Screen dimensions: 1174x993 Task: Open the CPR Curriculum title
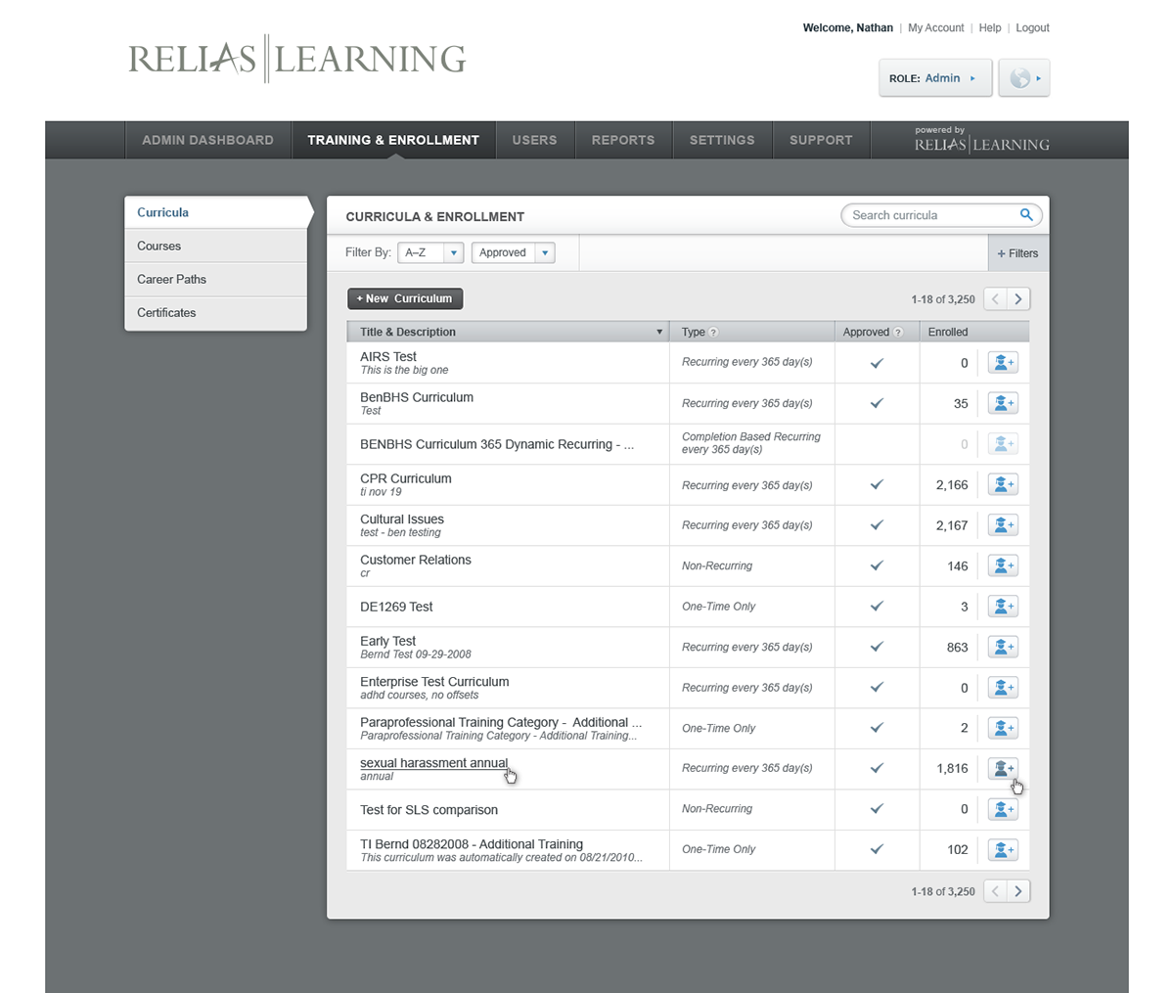tap(405, 478)
